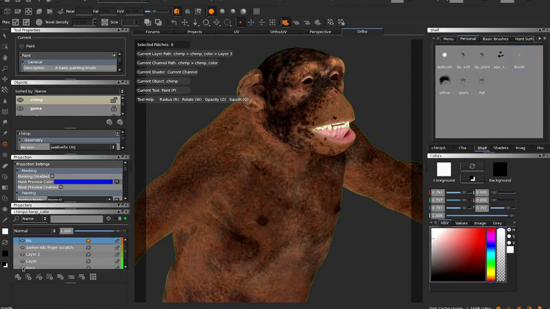Select the Pan hand tool in left toolbar
This screenshot has width=550, height=309.
click(x=5, y=57)
